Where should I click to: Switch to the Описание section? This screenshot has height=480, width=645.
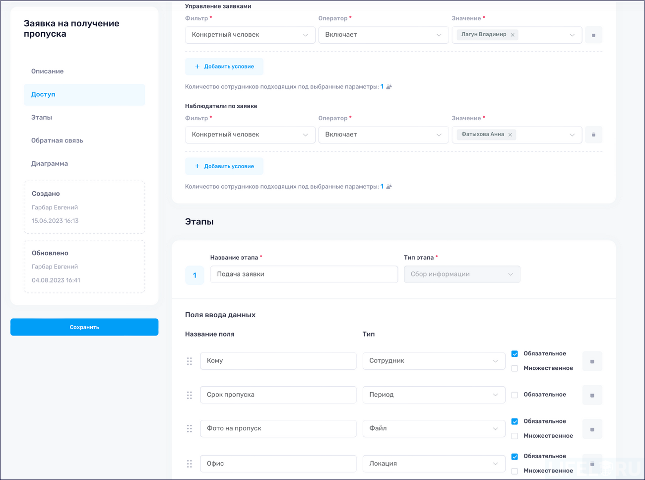pyautogui.click(x=47, y=71)
